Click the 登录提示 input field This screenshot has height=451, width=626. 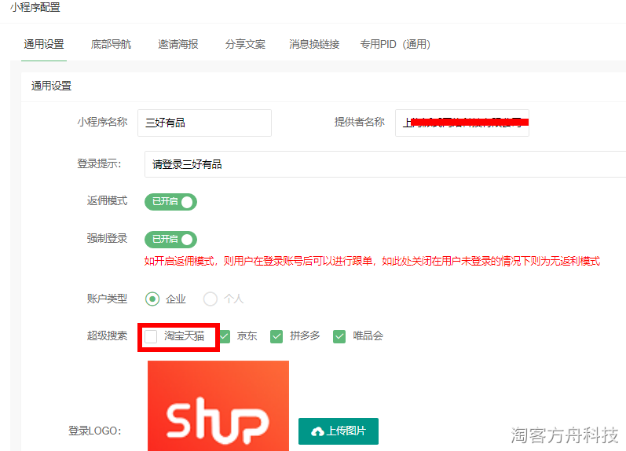click(386, 164)
